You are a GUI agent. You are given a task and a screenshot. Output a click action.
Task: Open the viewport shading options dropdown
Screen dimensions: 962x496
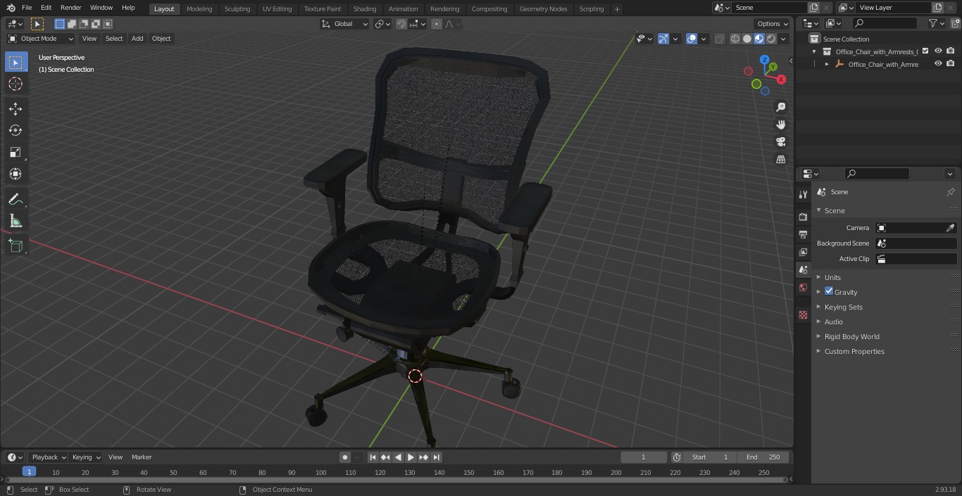coord(783,39)
